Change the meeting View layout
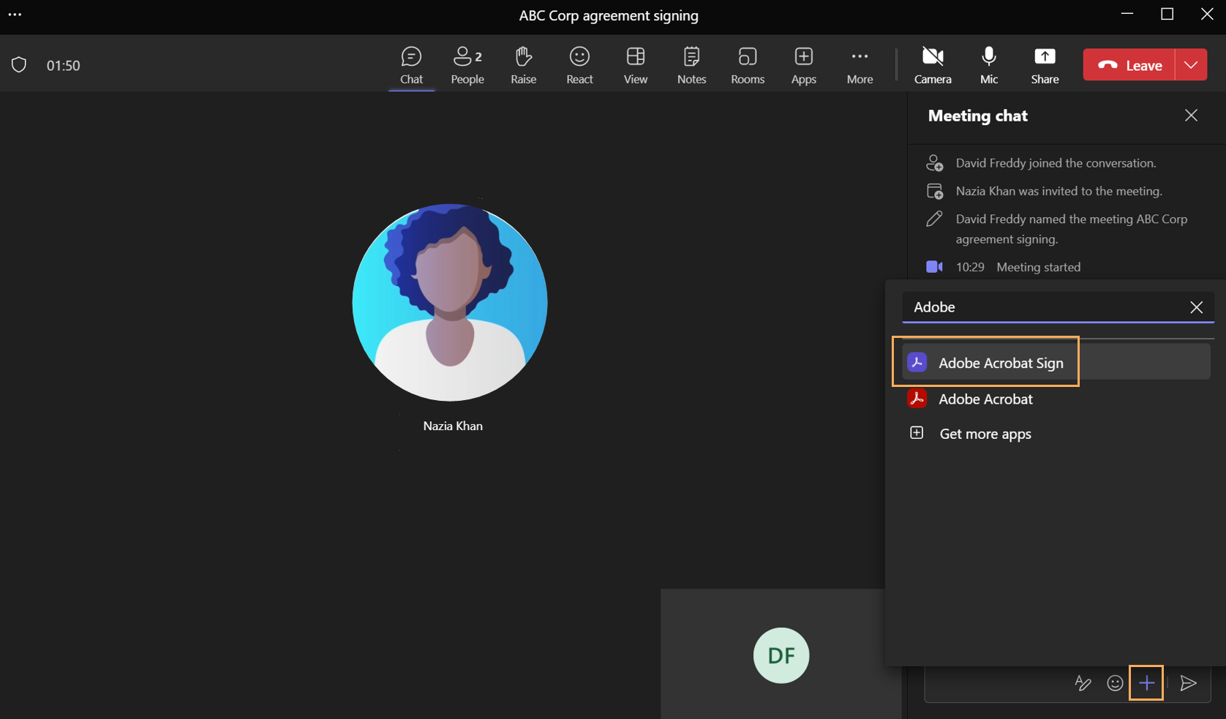Viewport: 1226px width, 719px height. point(636,66)
